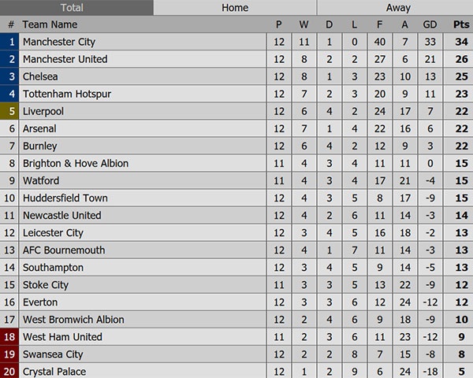Switch to the Home tab

(235, 8)
